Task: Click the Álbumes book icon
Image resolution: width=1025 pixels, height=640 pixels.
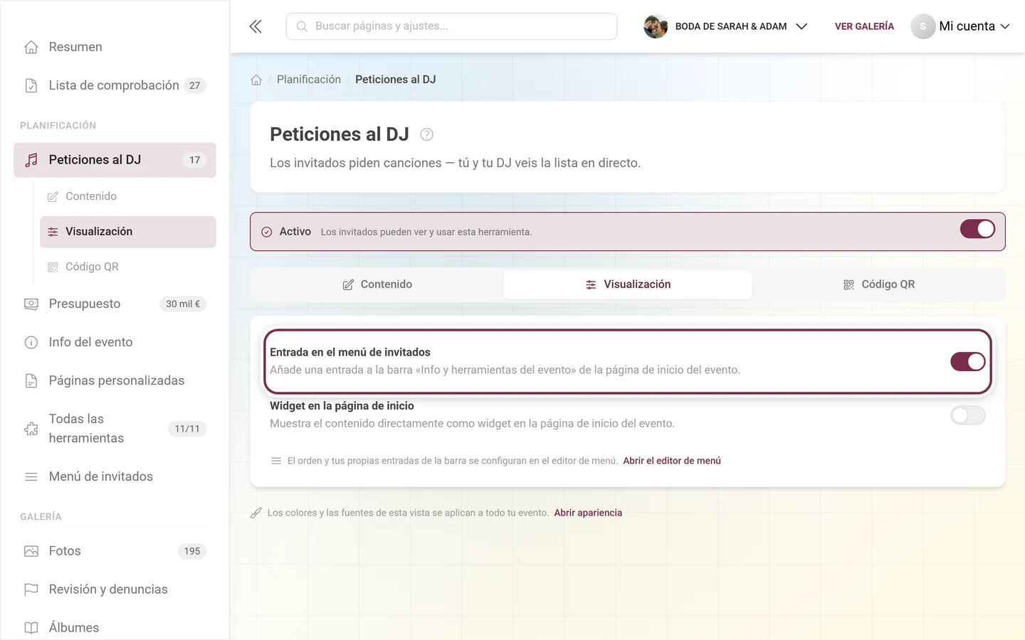Action: (x=31, y=628)
